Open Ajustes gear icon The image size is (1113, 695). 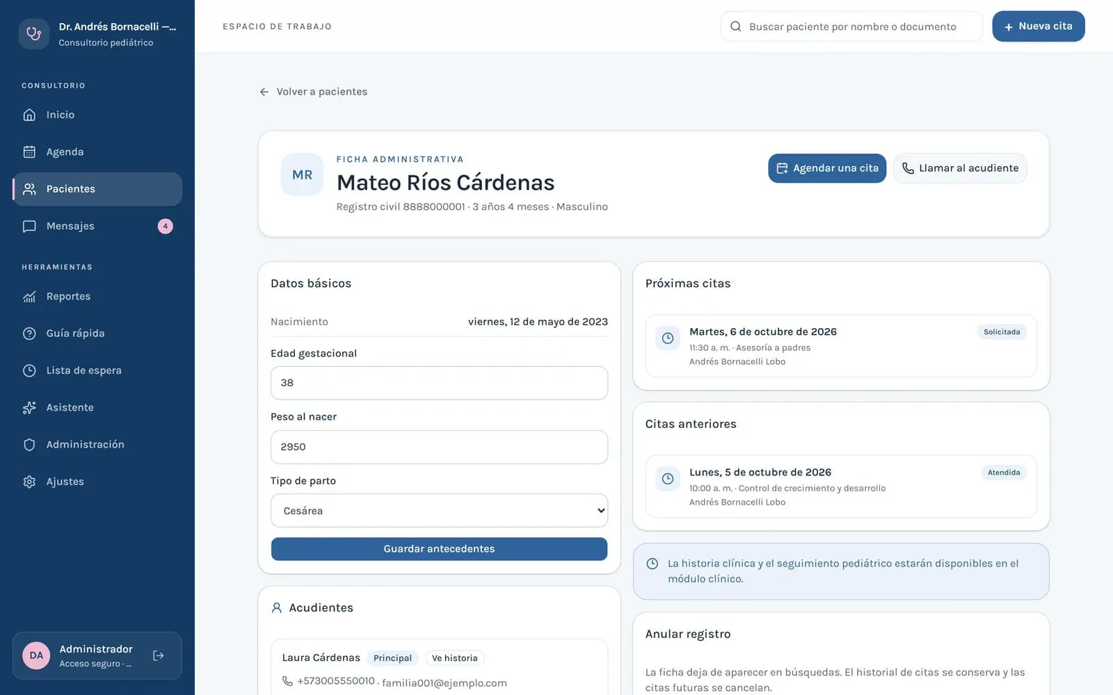click(29, 482)
